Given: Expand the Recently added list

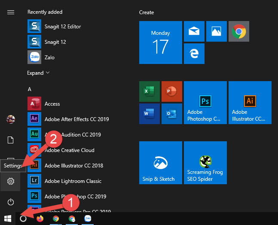Looking at the screenshot, I should coord(38,73).
